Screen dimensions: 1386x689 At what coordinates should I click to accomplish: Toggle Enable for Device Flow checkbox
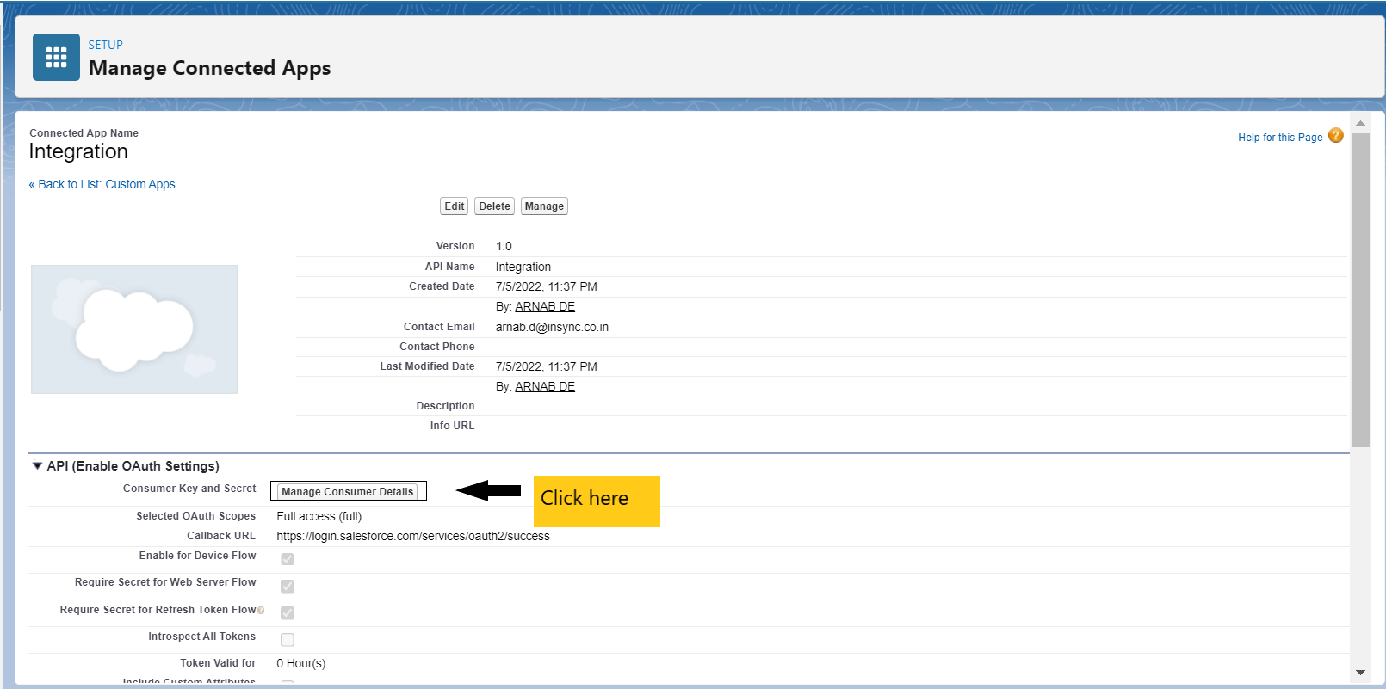[x=288, y=559]
